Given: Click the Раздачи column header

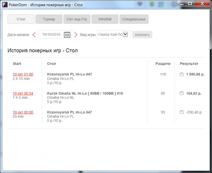Looking at the screenshot, I should [163, 64].
